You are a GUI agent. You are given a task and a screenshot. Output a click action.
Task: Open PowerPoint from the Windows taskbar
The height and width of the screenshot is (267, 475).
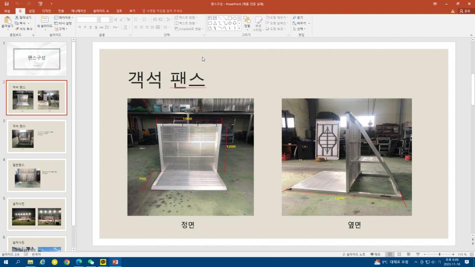pyautogui.click(x=115, y=262)
